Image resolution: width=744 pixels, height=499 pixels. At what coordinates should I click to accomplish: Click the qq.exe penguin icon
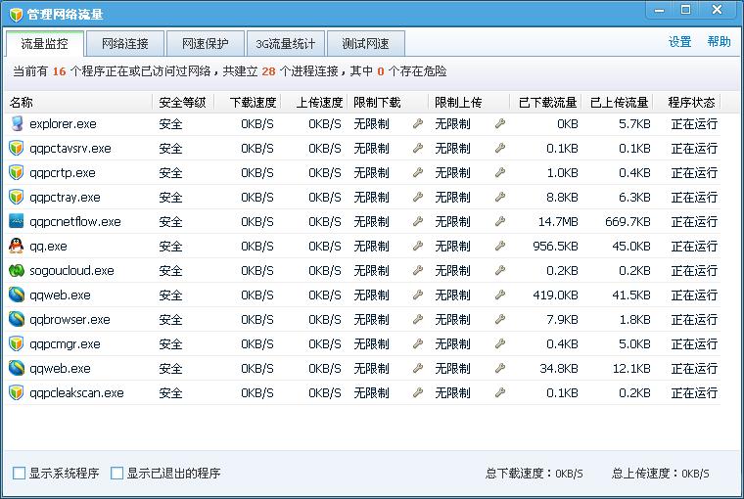[17, 247]
